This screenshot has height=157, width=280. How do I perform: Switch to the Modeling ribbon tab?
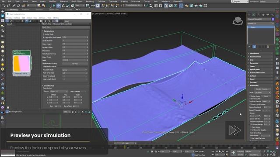click(x=14, y=10)
